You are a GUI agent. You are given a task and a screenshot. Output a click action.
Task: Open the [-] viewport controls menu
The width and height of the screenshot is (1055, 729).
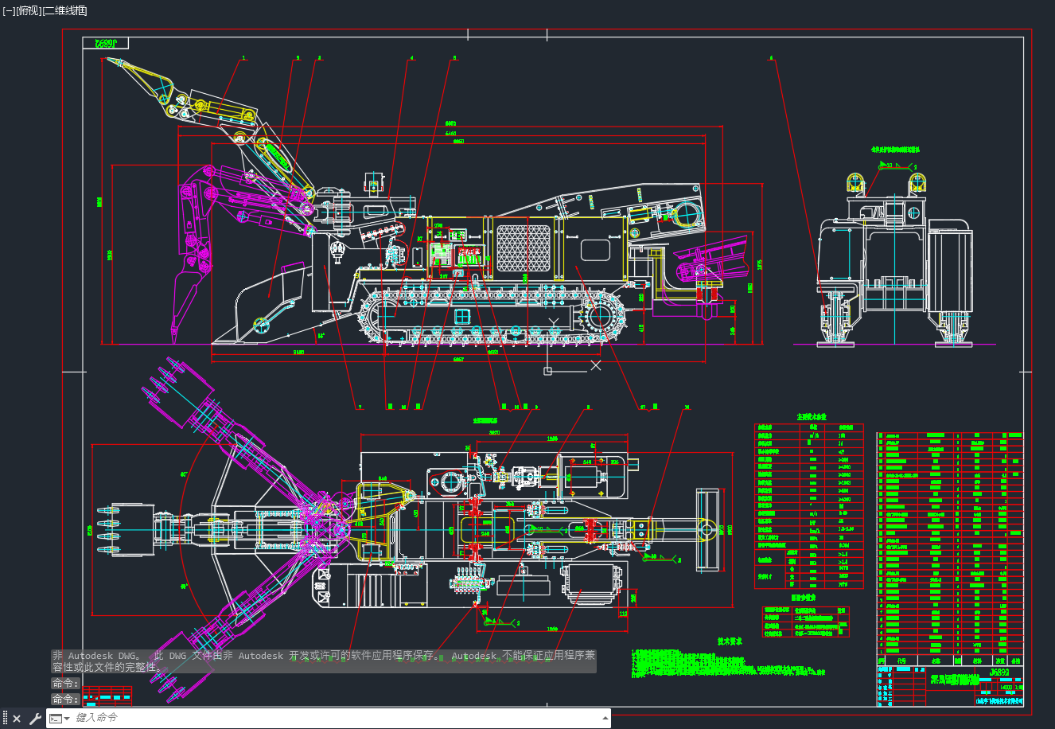tap(8, 10)
